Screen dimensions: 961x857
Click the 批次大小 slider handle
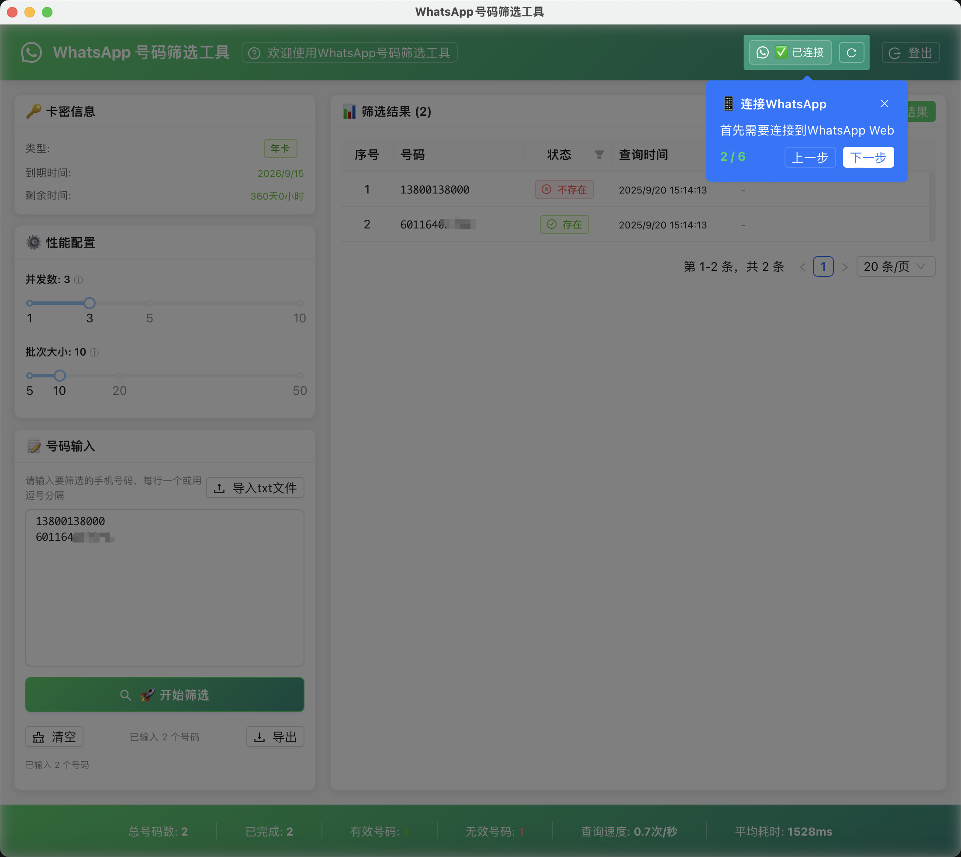[x=59, y=375]
